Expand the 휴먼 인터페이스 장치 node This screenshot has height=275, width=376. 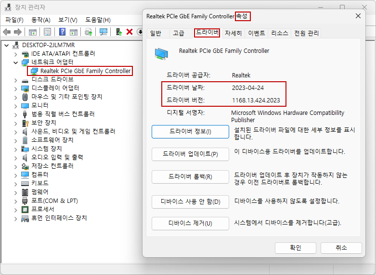click(x=16, y=218)
